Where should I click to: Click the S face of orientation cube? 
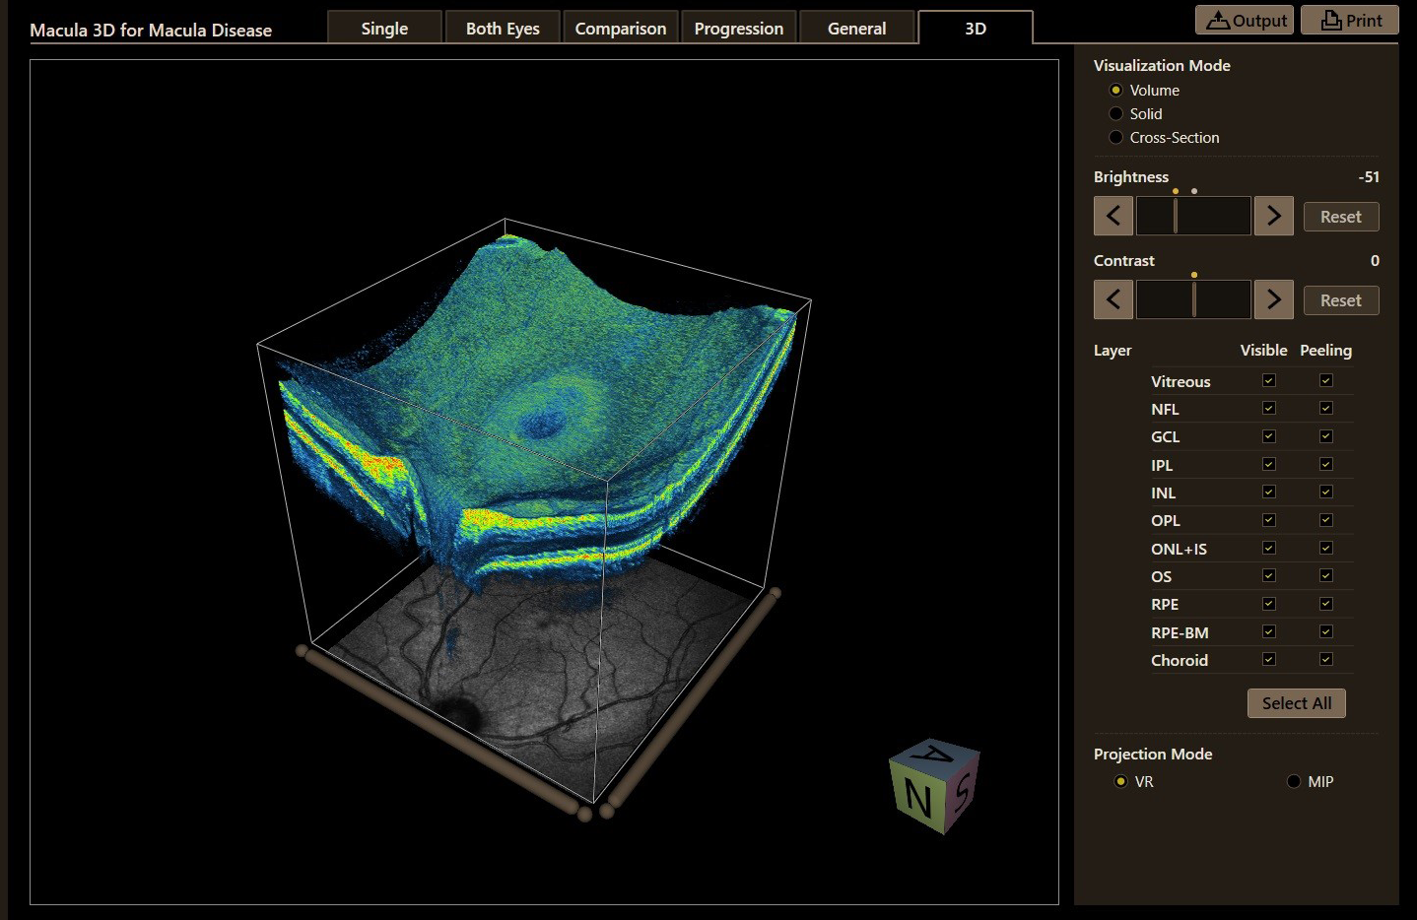click(x=963, y=788)
